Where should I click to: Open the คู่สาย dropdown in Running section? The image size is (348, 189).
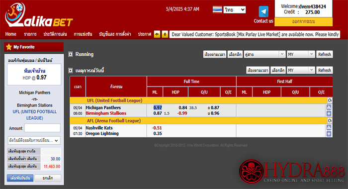click(264, 54)
